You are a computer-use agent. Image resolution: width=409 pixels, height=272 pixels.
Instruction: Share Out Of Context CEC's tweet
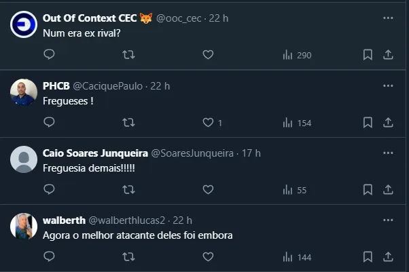point(388,55)
